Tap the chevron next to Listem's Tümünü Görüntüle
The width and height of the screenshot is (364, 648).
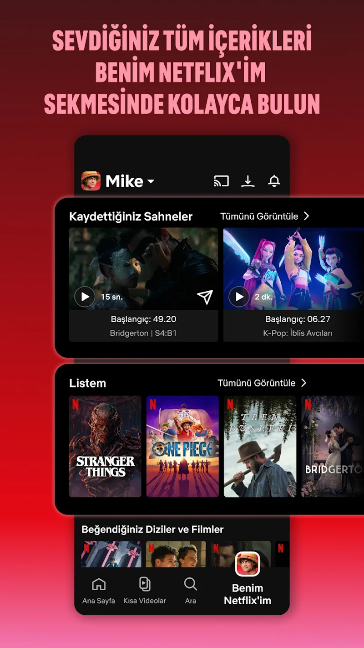(x=303, y=383)
